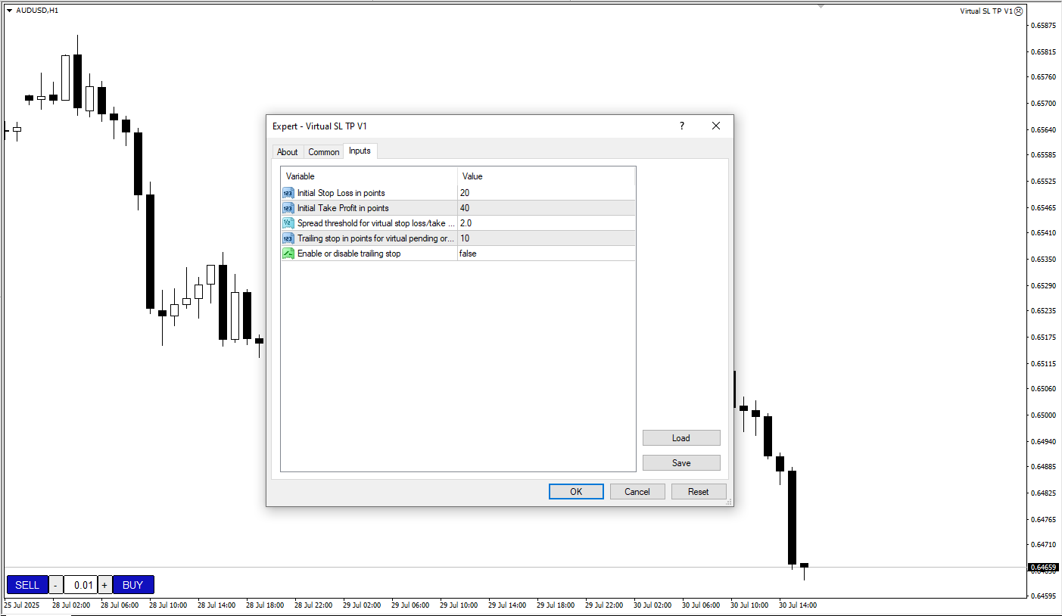Confirm the settings with the OK button
Screen dimensions: 1062x616
point(576,492)
